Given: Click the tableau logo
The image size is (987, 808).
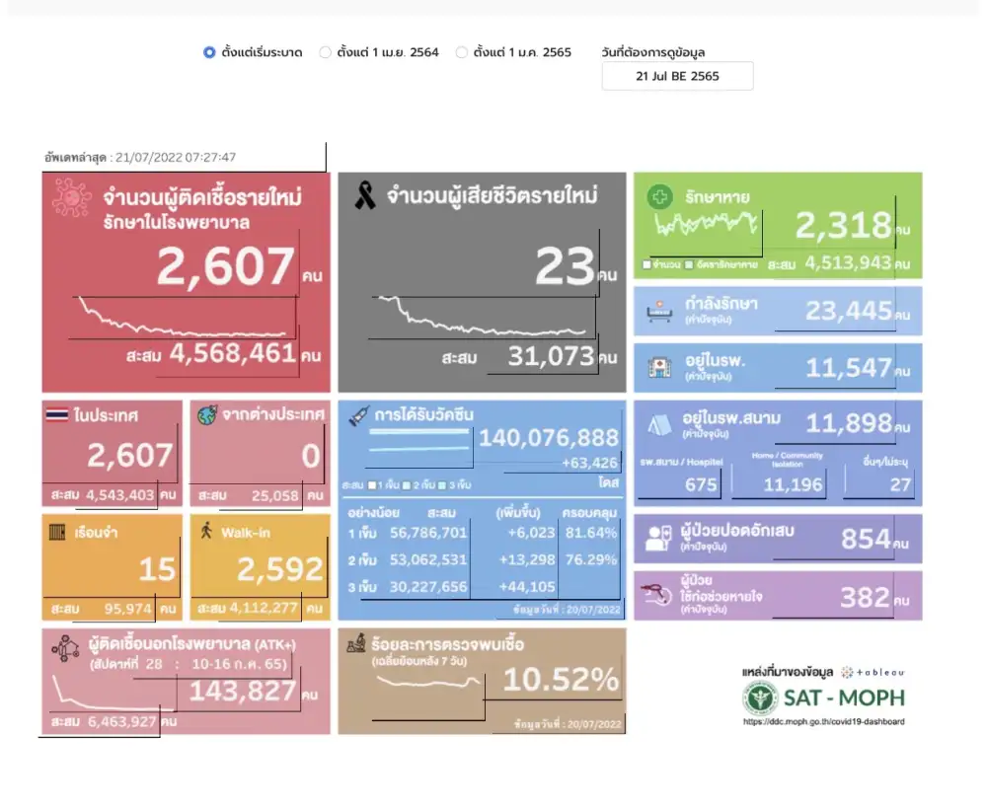Looking at the screenshot, I should coord(872,671).
